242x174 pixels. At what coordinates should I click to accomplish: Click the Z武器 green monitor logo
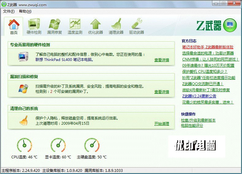click(230, 25)
